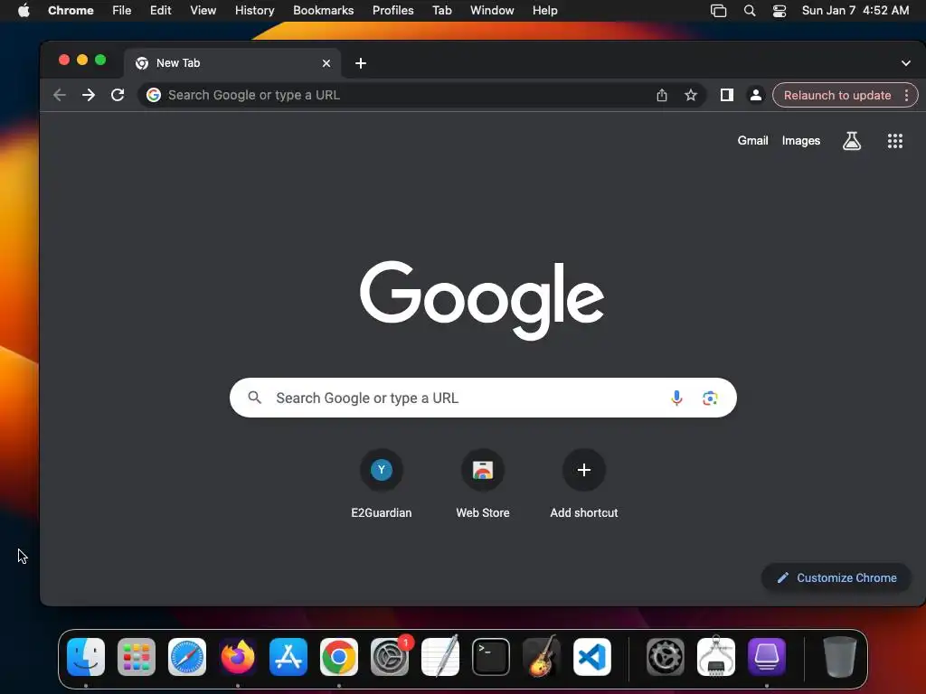The image size is (926, 694).
Task: Open Launchpad from the Dock
Action: 137,657
